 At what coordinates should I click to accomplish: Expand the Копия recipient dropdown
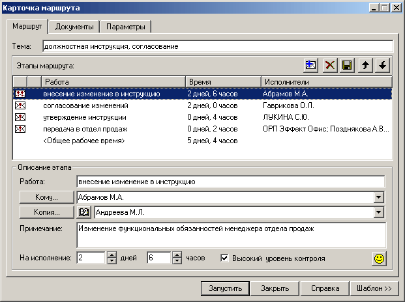(378, 212)
